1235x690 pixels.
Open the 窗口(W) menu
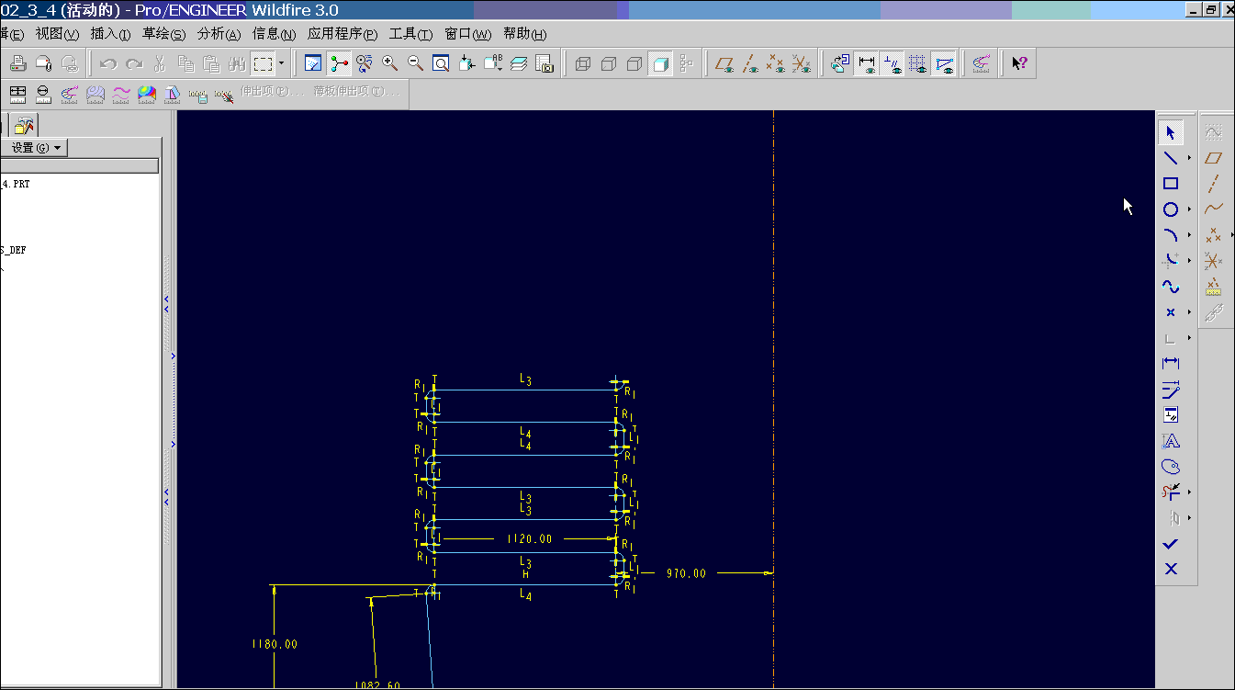(x=469, y=34)
